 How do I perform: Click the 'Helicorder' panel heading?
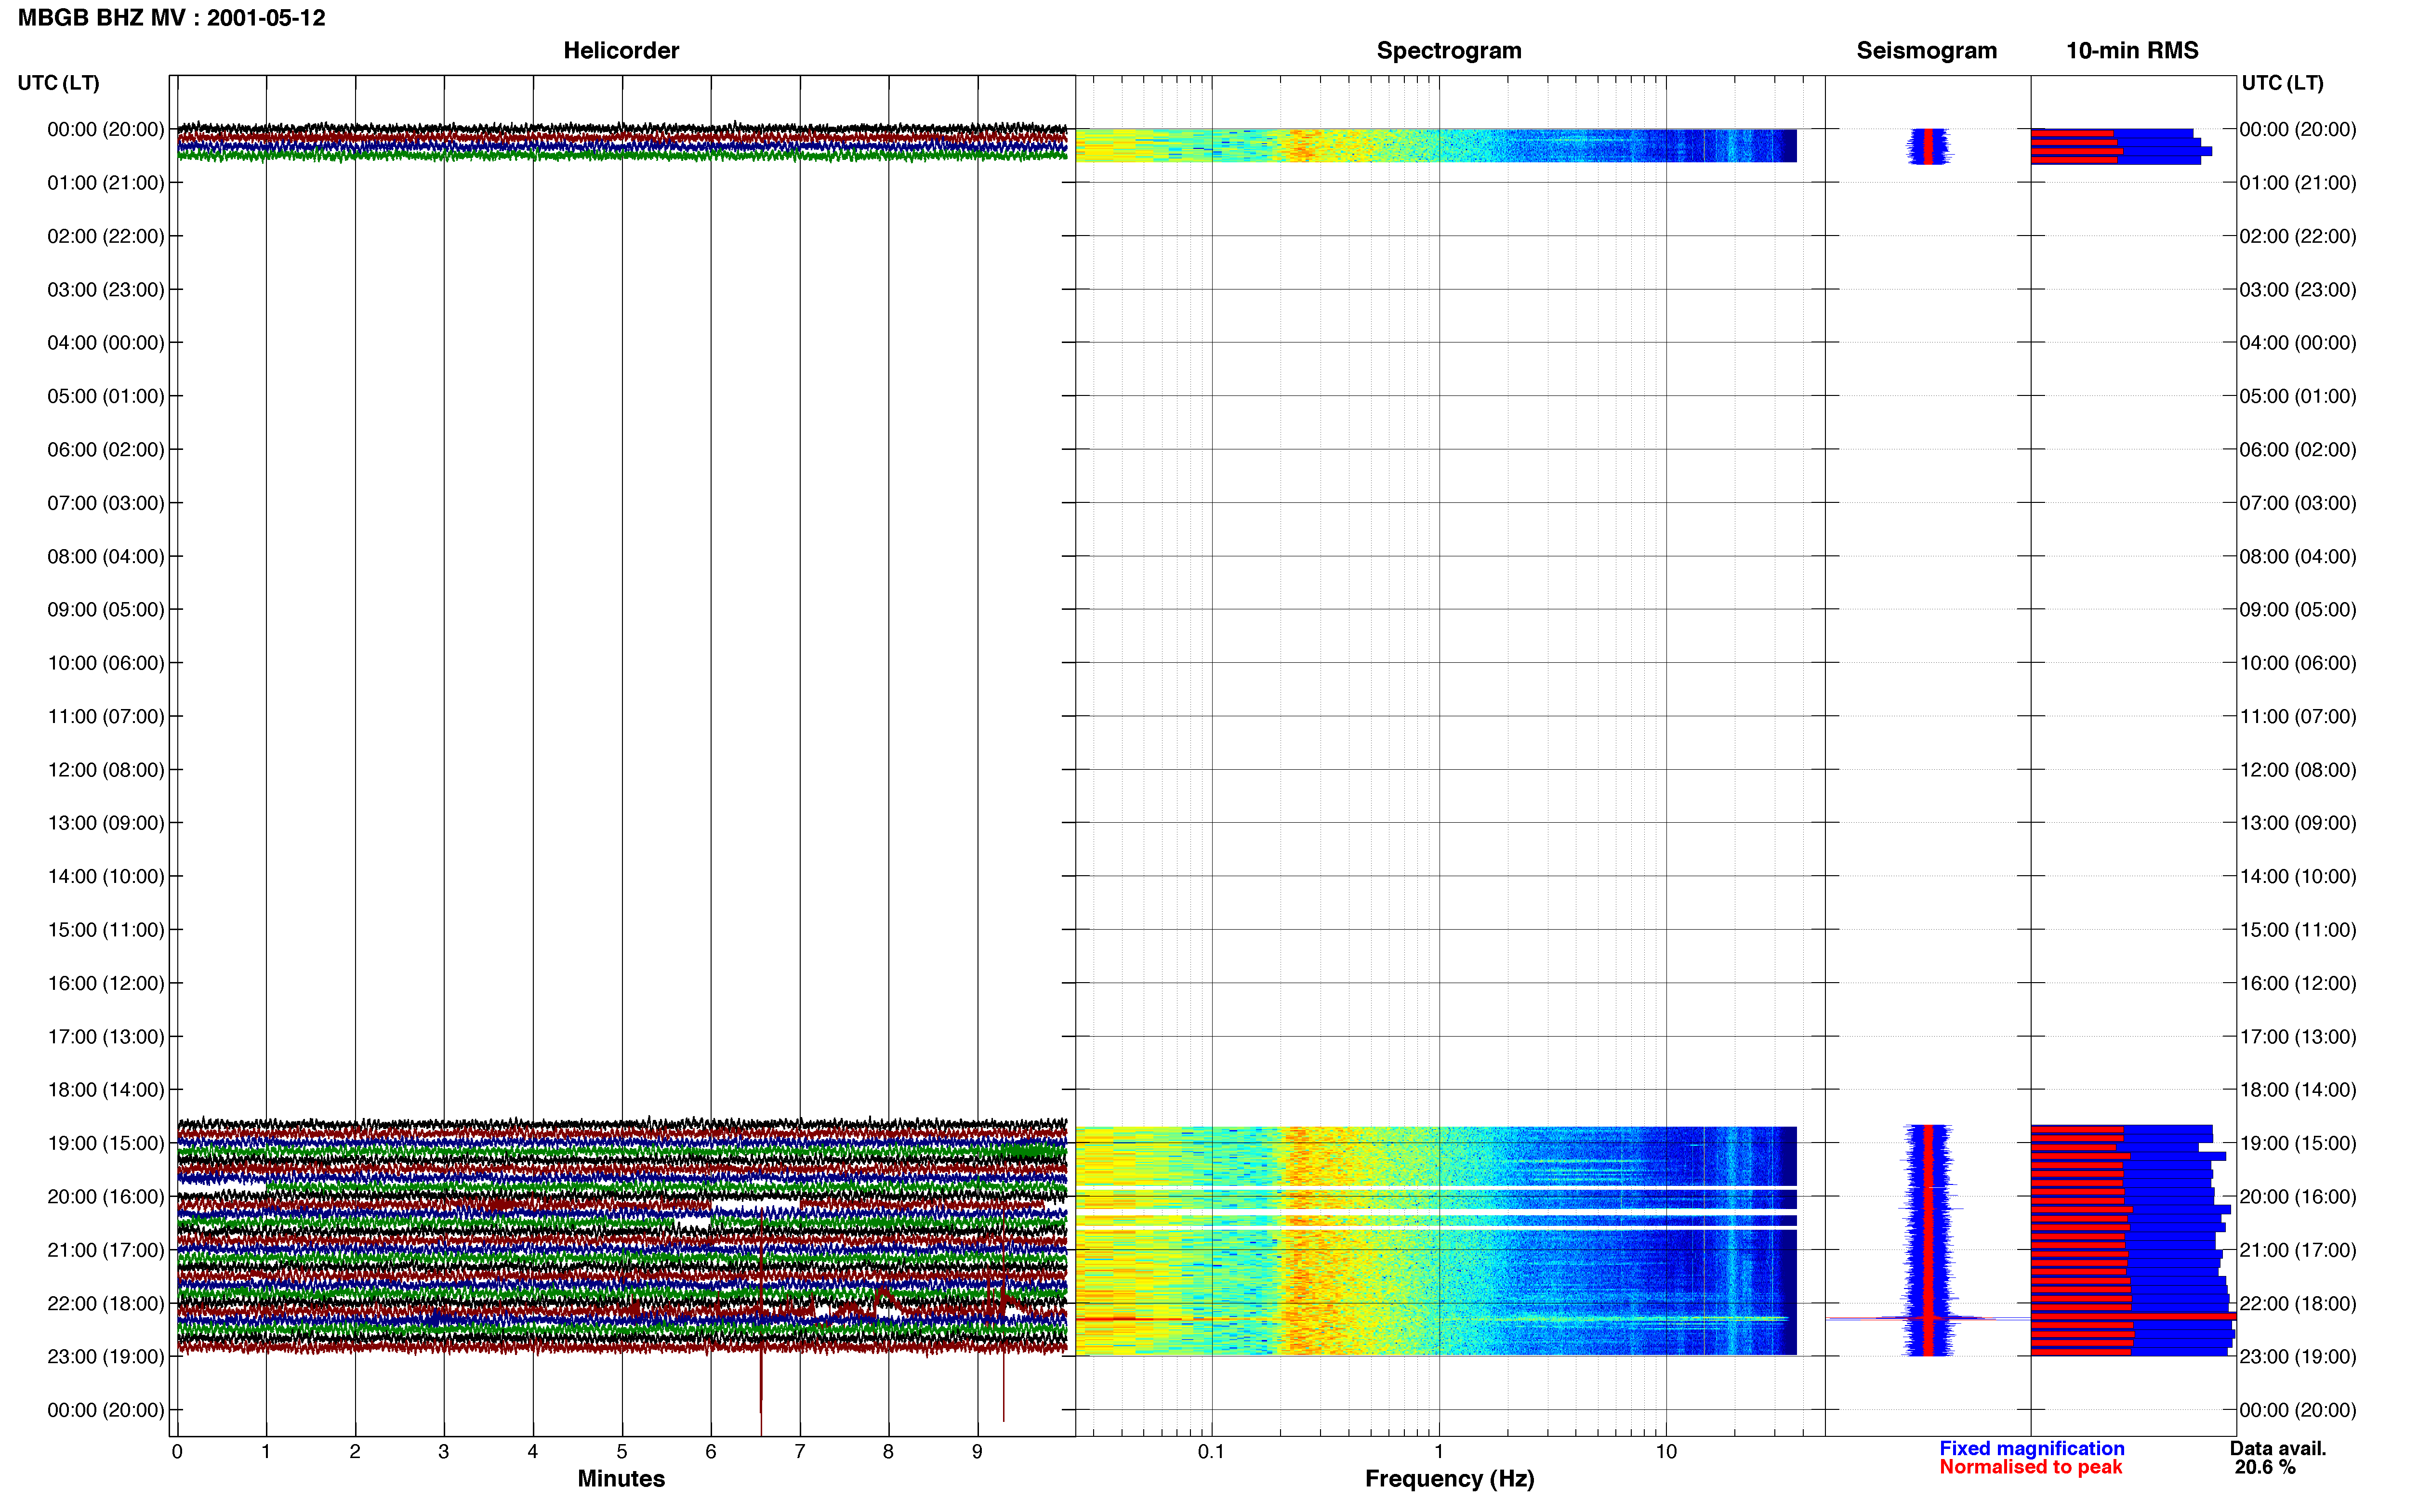point(621,50)
